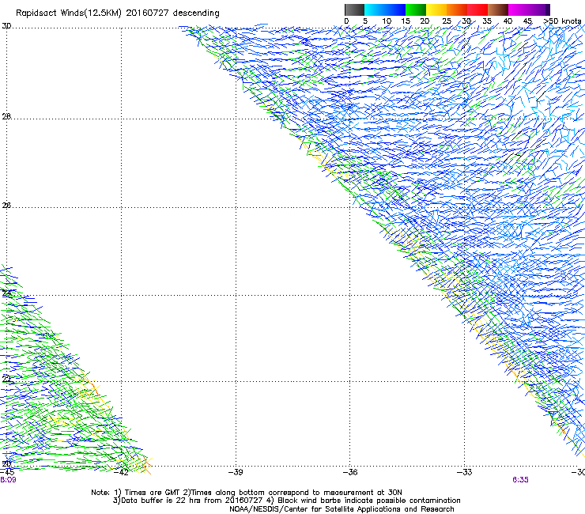Click the cyan 5-10 knots color segment
585x514 pixels.
pyautogui.click(x=375, y=9)
